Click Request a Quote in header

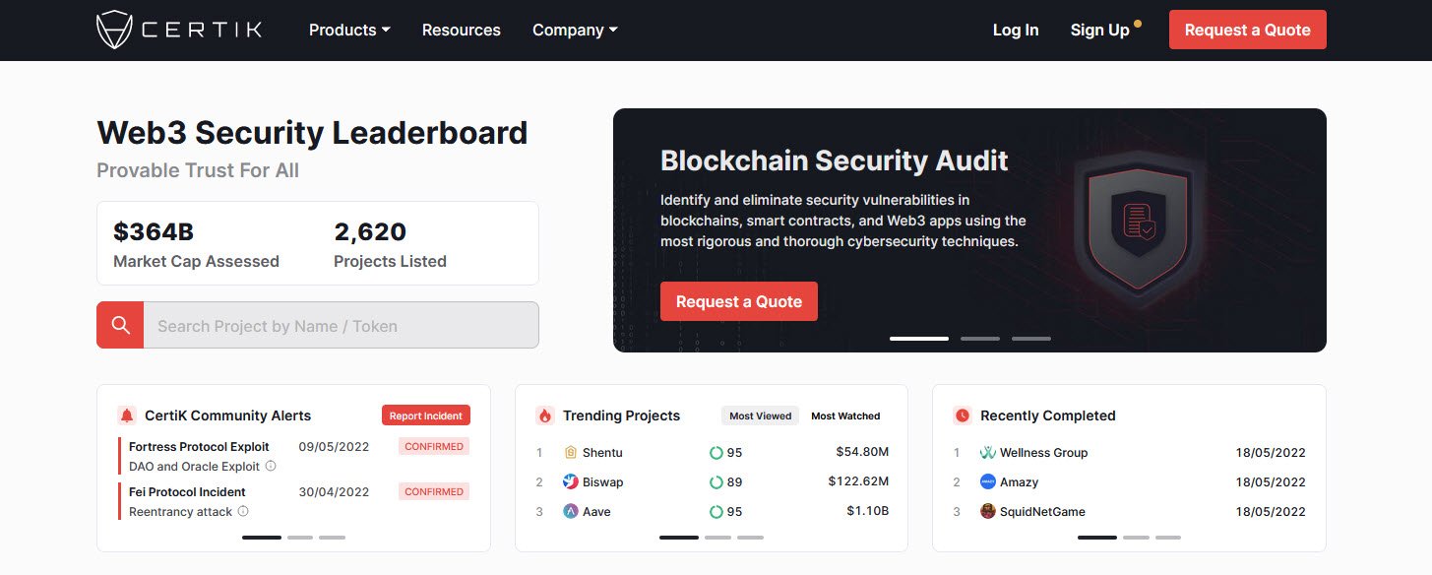click(x=1247, y=30)
